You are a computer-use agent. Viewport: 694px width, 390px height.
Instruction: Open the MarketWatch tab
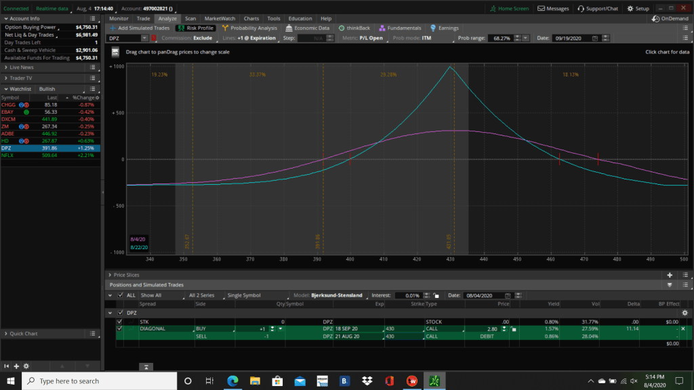218,18
